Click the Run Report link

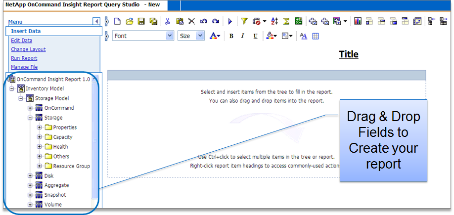tap(24, 58)
